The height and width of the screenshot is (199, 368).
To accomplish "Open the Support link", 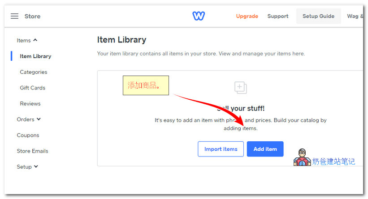I will tap(278, 16).
